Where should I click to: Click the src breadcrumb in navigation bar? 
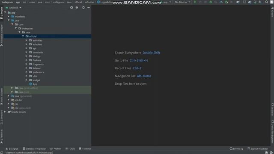[x=24, y=2]
